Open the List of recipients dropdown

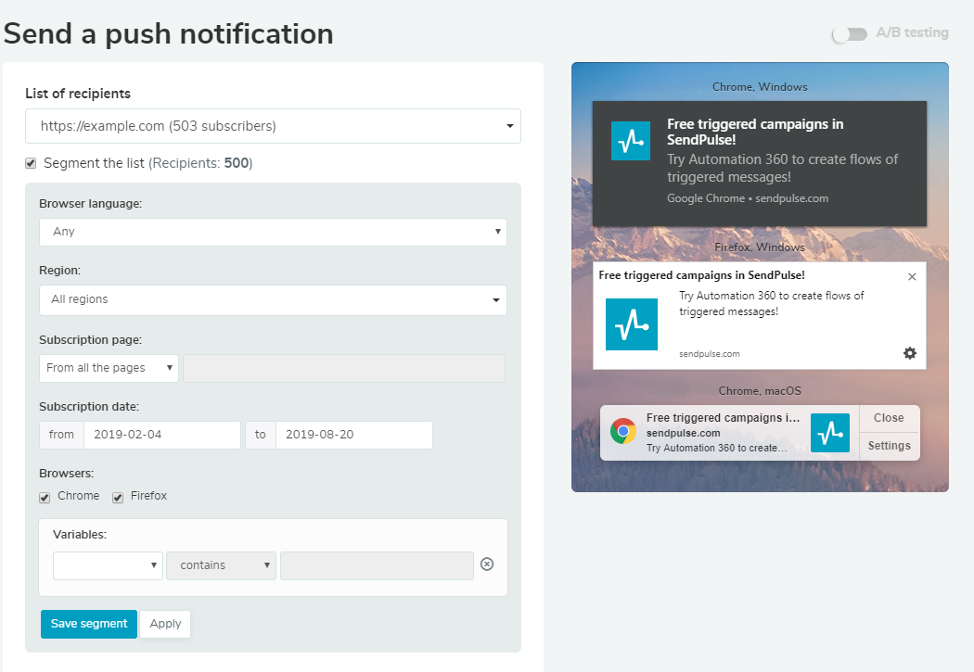273,126
